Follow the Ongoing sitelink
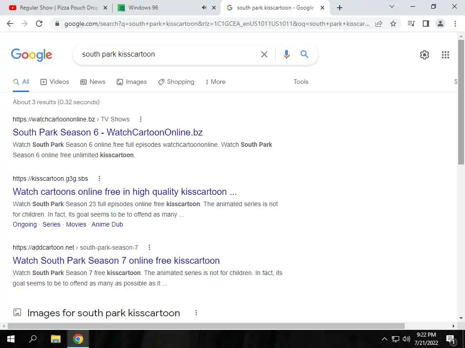This screenshot has height=348, width=465. (25, 224)
